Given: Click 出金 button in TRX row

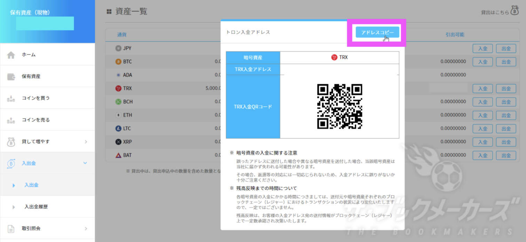Looking at the screenshot, I should [506, 89].
